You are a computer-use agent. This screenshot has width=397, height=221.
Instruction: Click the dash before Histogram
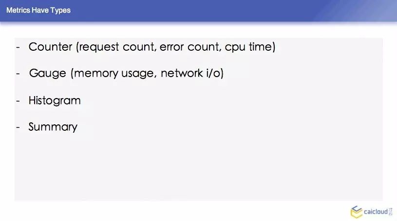coord(18,100)
